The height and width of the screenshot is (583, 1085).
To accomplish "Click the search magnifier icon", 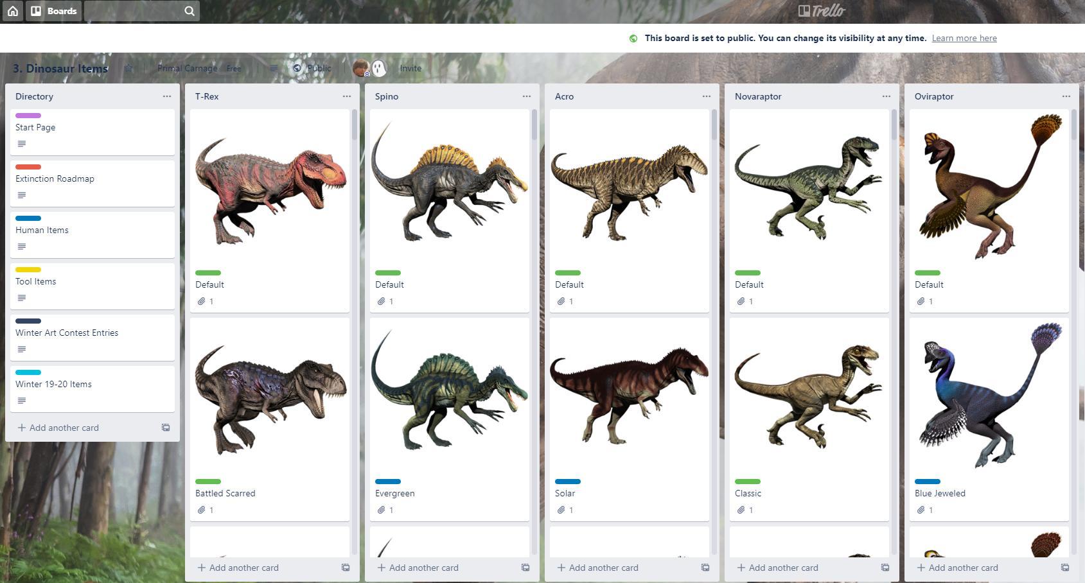I will click(x=190, y=11).
